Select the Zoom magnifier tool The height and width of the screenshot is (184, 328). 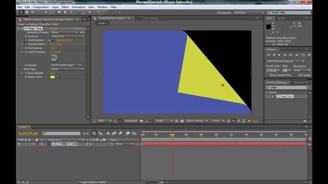33,12
